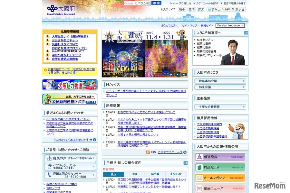Select the 拡大 text size option
This screenshot has height=193, width=290.
(200, 9)
